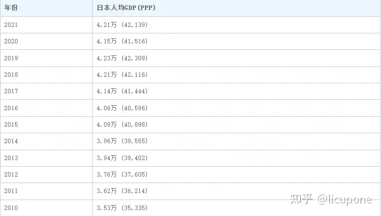Click the 知乎 @licupone watermark
381x216 pixels.
click(x=331, y=200)
